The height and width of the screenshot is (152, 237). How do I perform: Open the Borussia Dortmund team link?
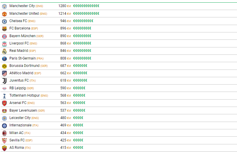(24, 66)
